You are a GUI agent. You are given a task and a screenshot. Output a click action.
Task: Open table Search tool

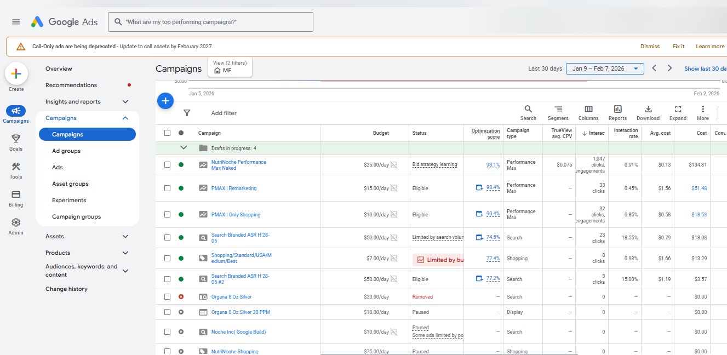tap(528, 113)
